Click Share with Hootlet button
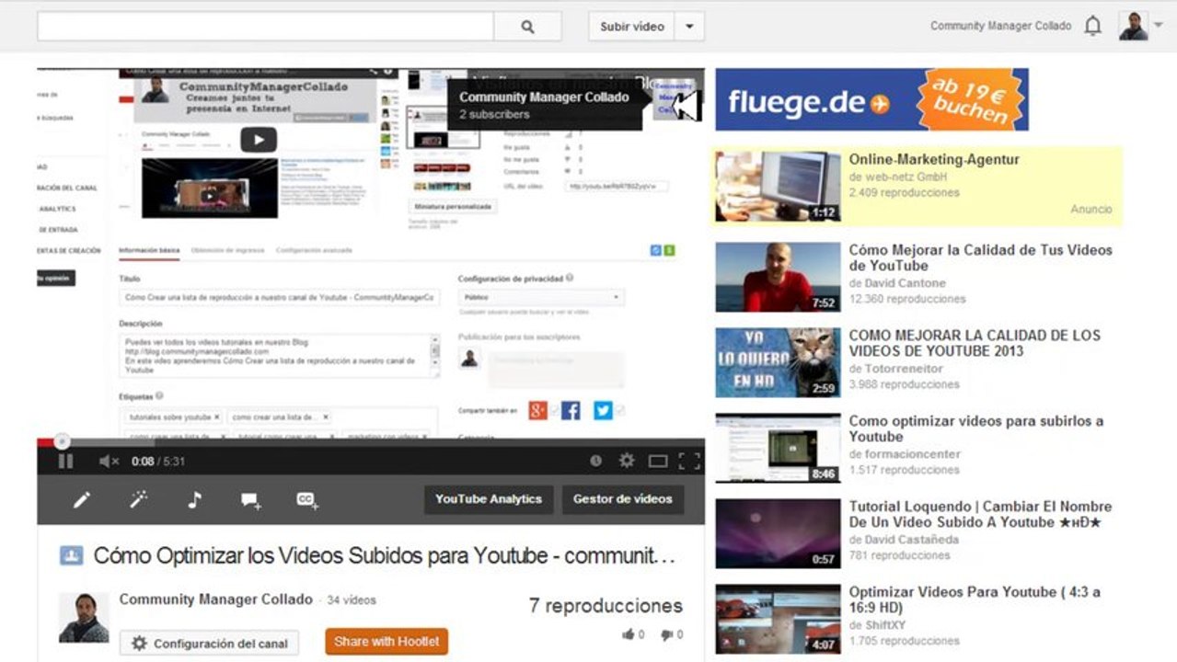 tap(387, 642)
